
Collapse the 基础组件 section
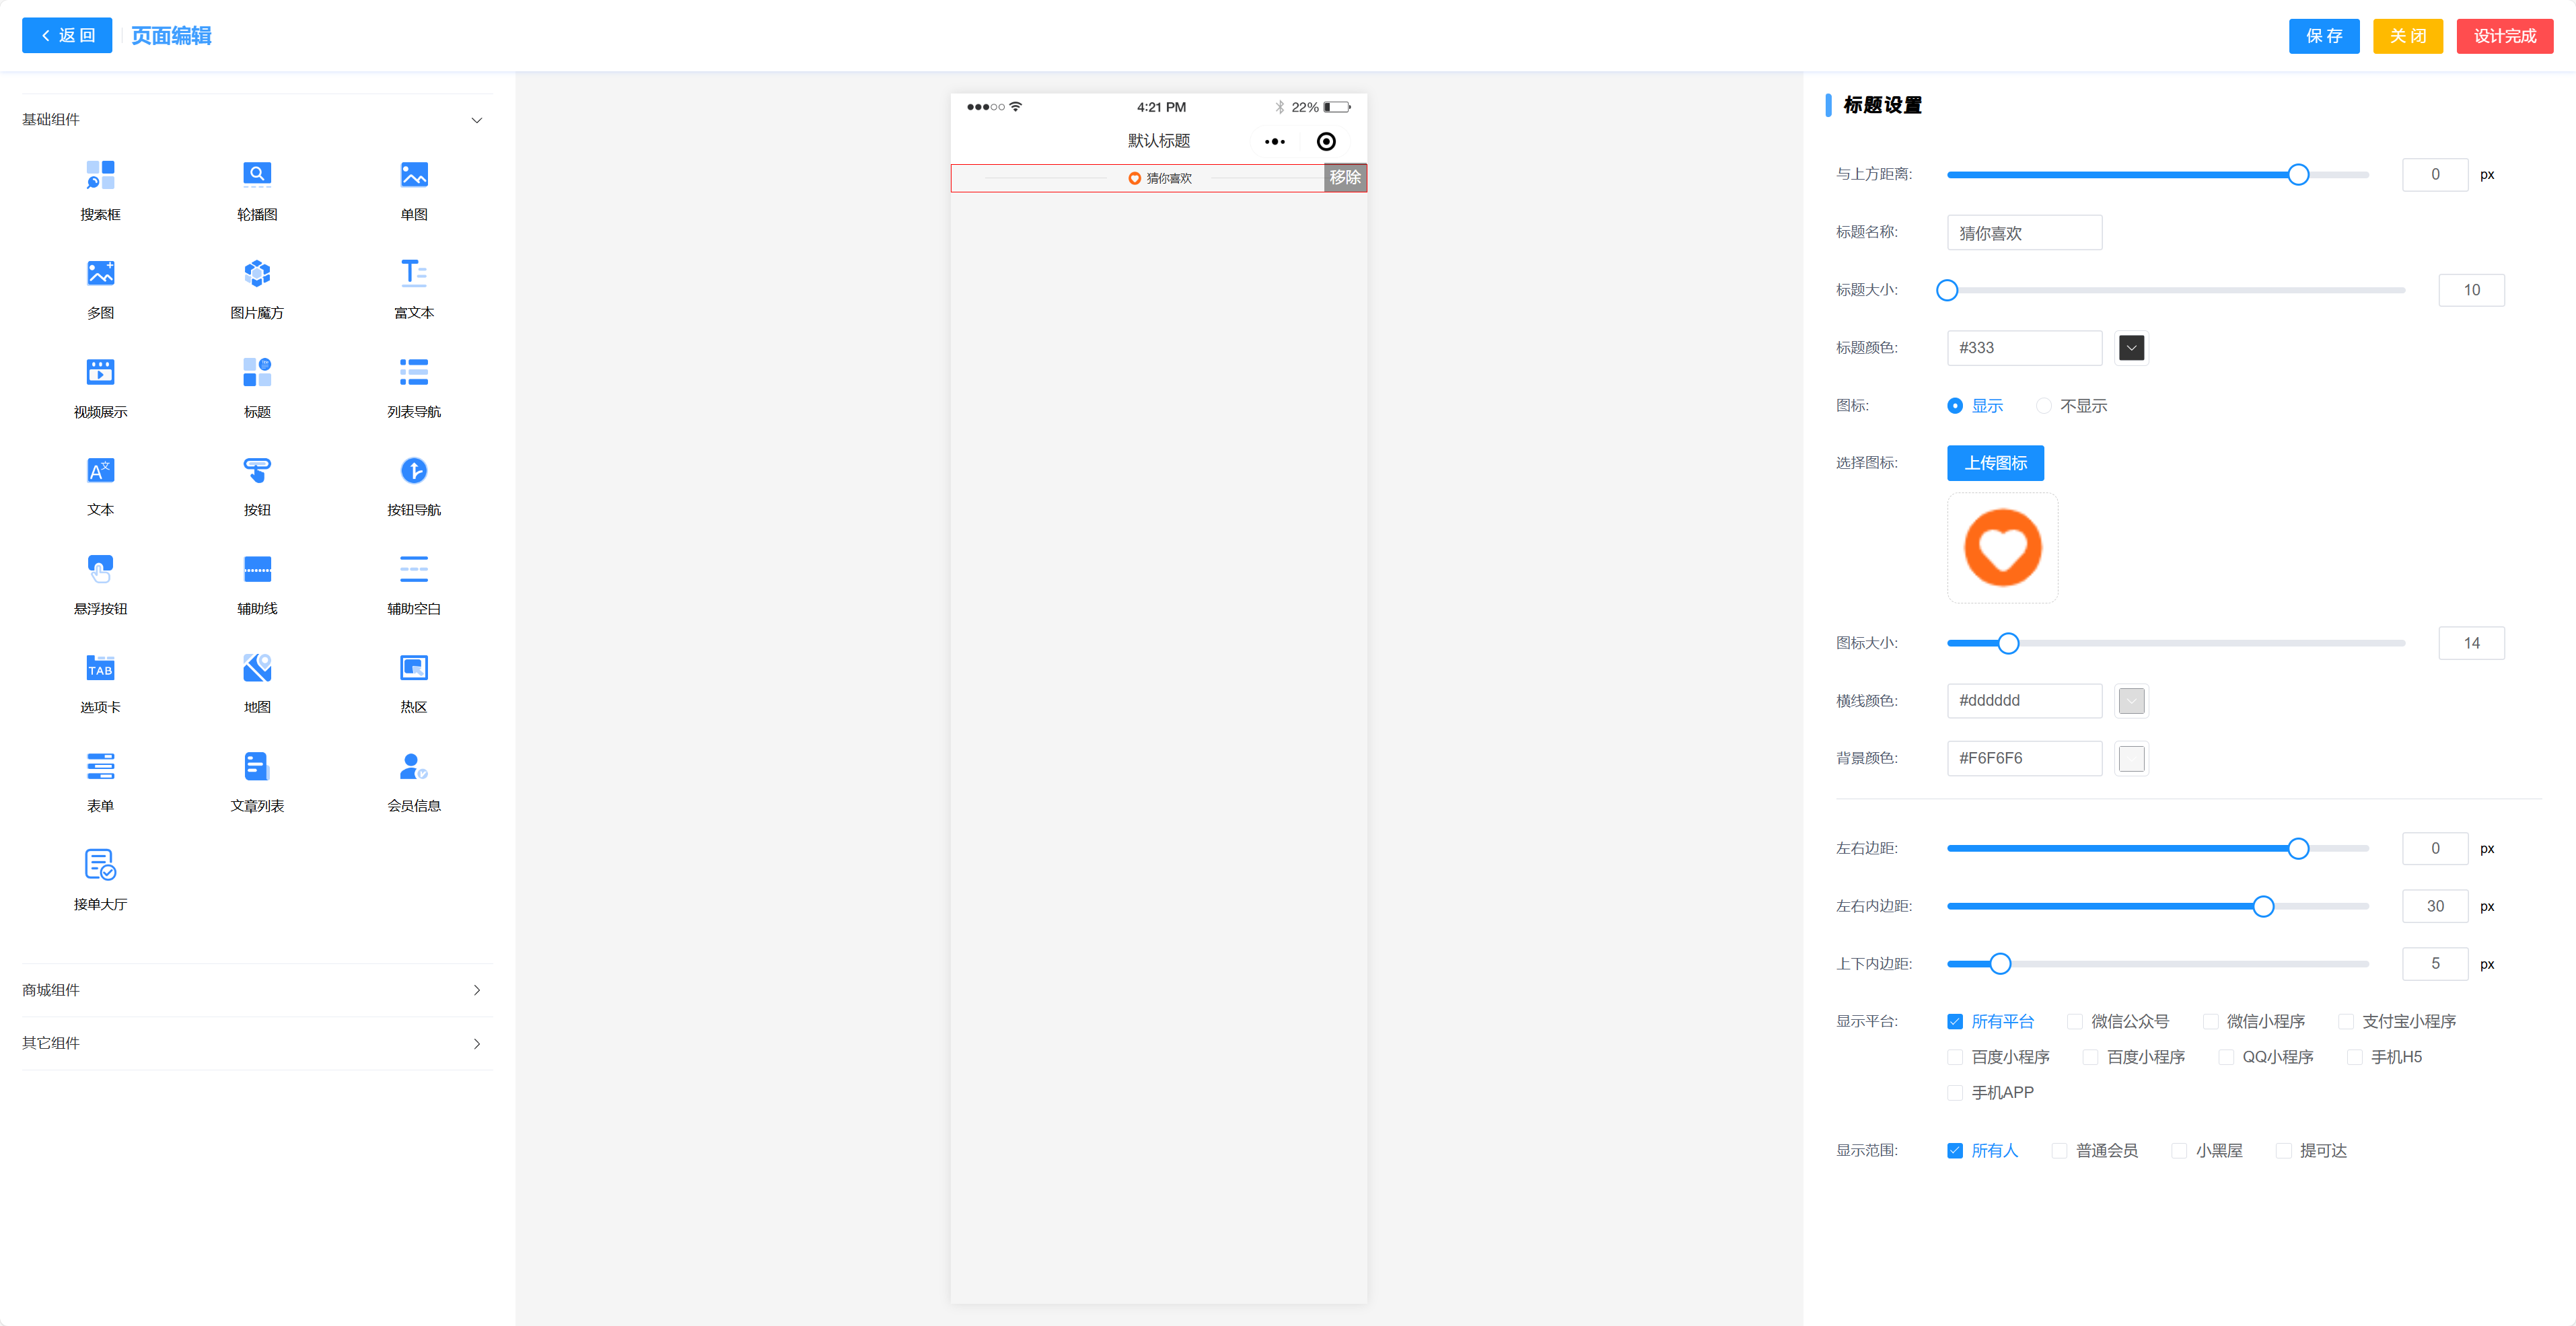(476, 120)
